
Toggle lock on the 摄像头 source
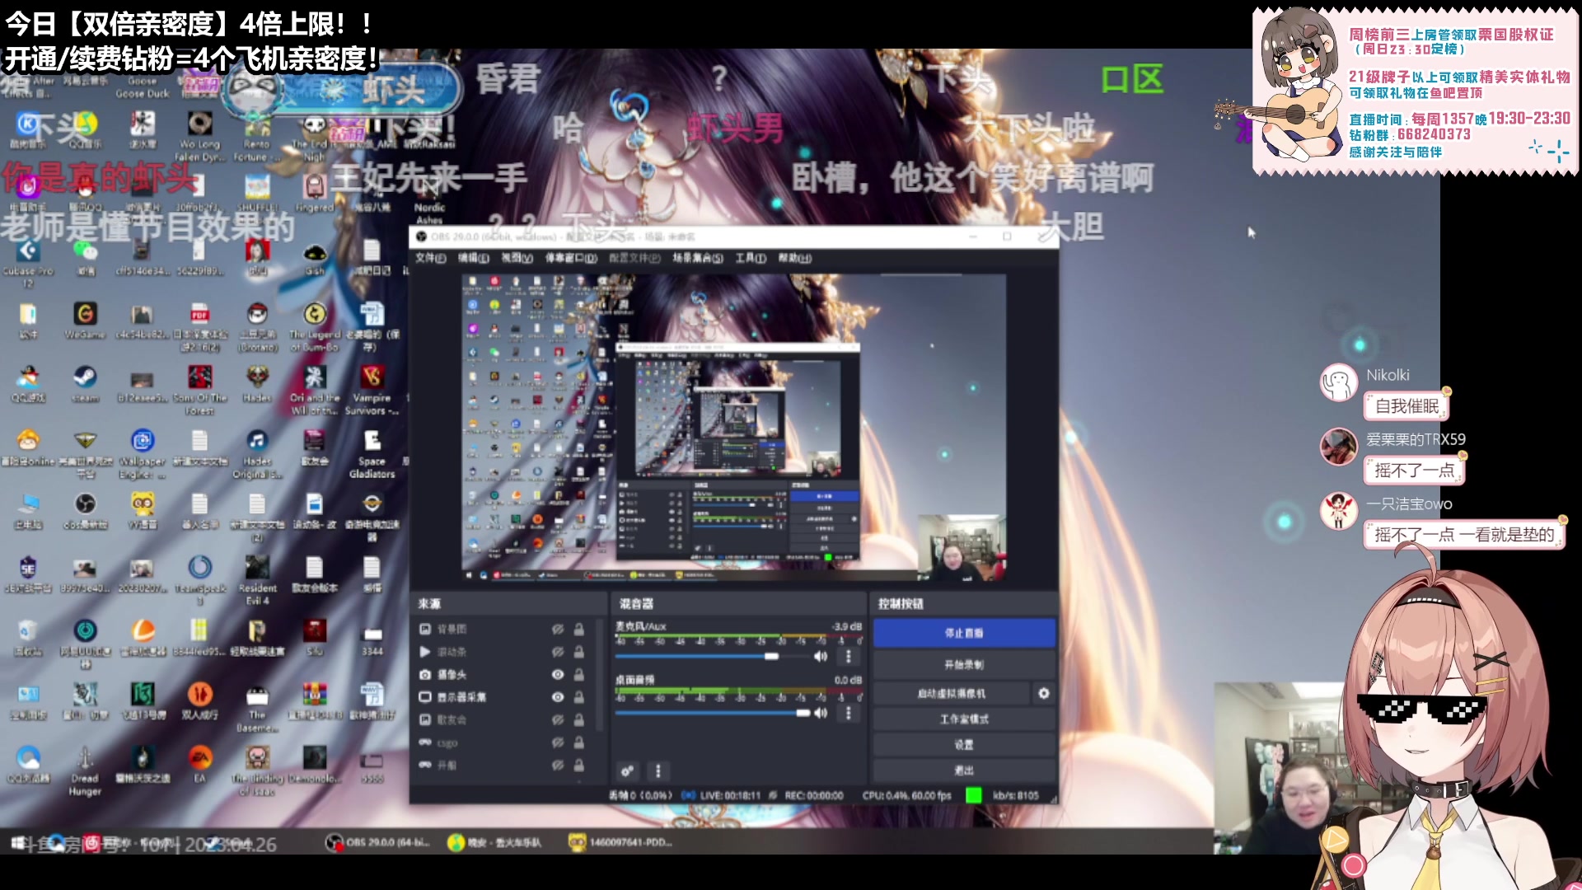coord(579,674)
